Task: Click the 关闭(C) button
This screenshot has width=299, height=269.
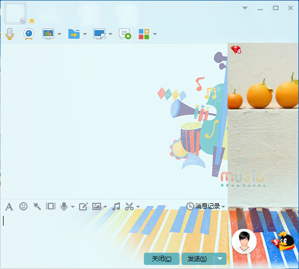Action: click(162, 259)
